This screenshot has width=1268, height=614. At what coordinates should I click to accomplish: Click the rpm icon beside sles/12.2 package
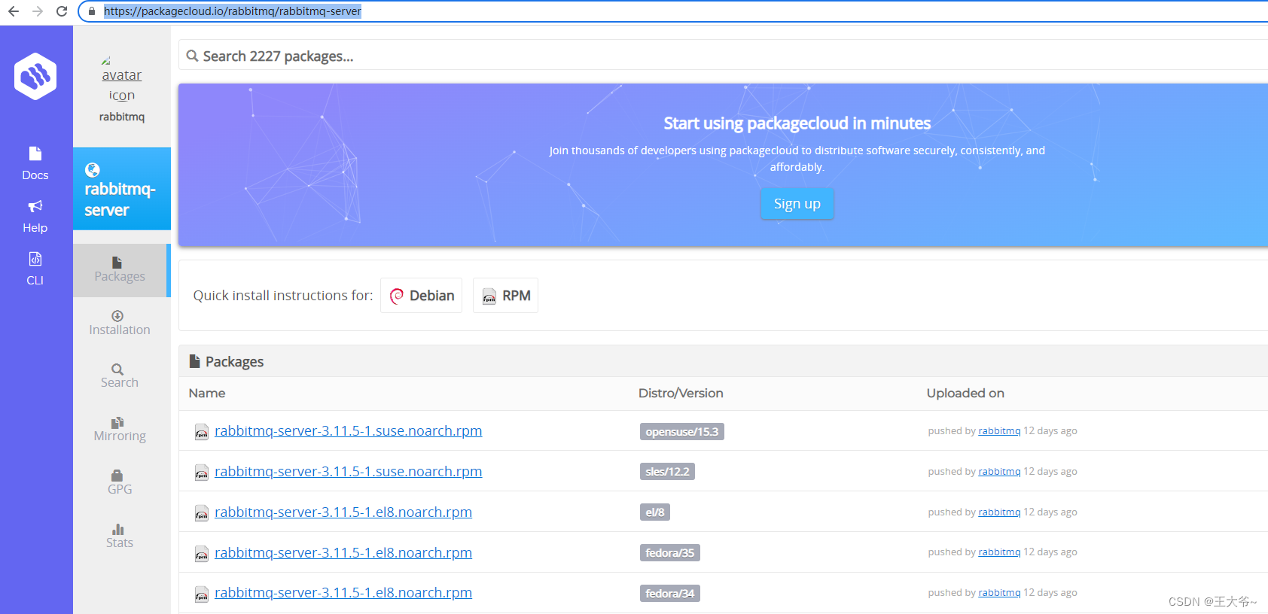(202, 473)
